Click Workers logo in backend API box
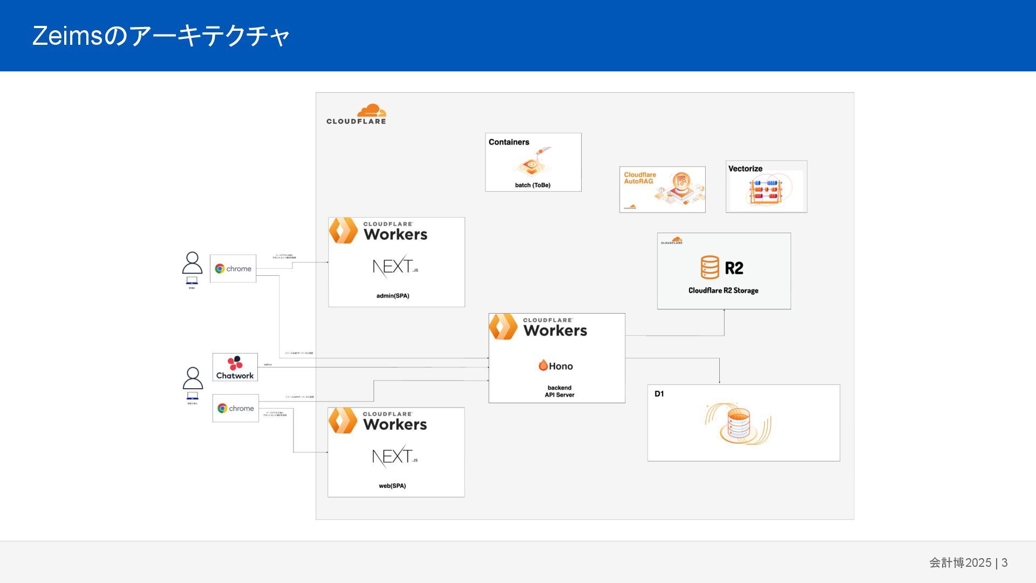This screenshot has width=1036, height=583. tap(503, 327)
